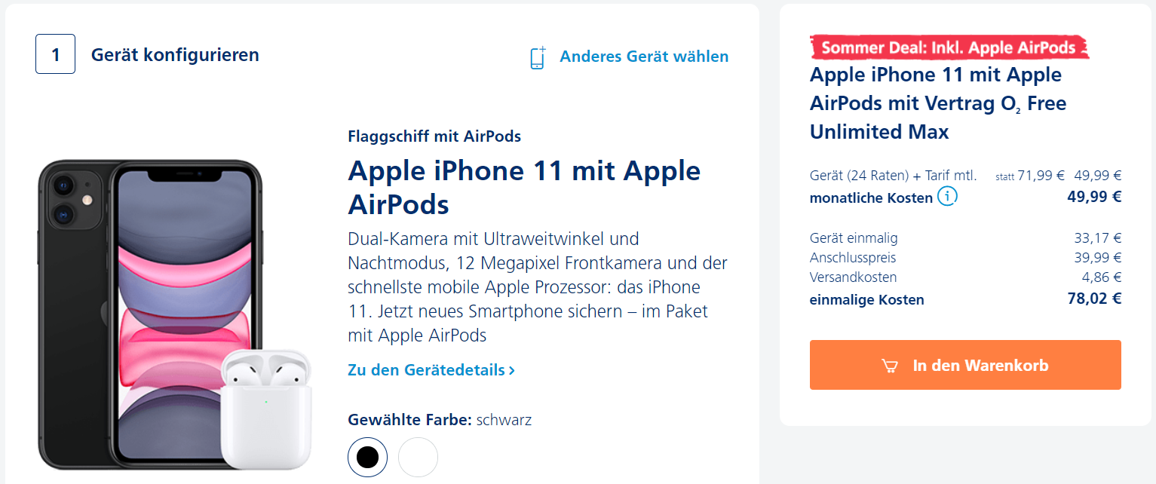This screenshot has width=1156, height=484.
Task: Select the black color swatch
Action: [x=367, y=457]
